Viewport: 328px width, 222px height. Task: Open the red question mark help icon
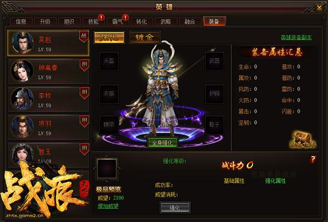[x=313, y=160]
